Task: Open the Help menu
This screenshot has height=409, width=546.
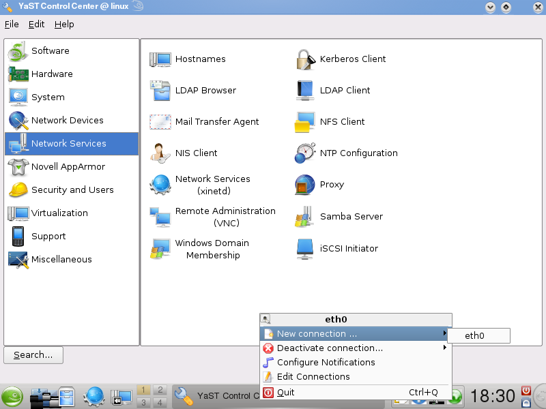Action: point(64,25)
